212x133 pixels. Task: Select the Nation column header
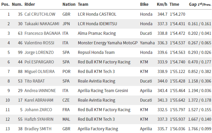[x=69, y=4]
